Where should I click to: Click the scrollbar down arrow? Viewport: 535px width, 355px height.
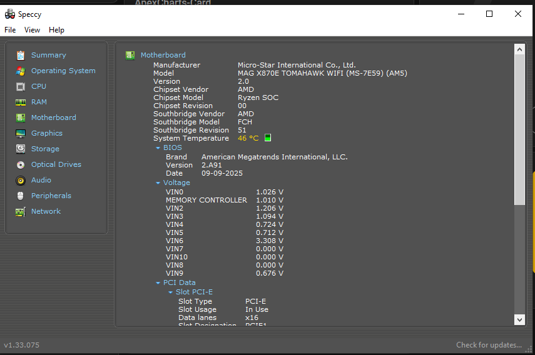point(519,319)
